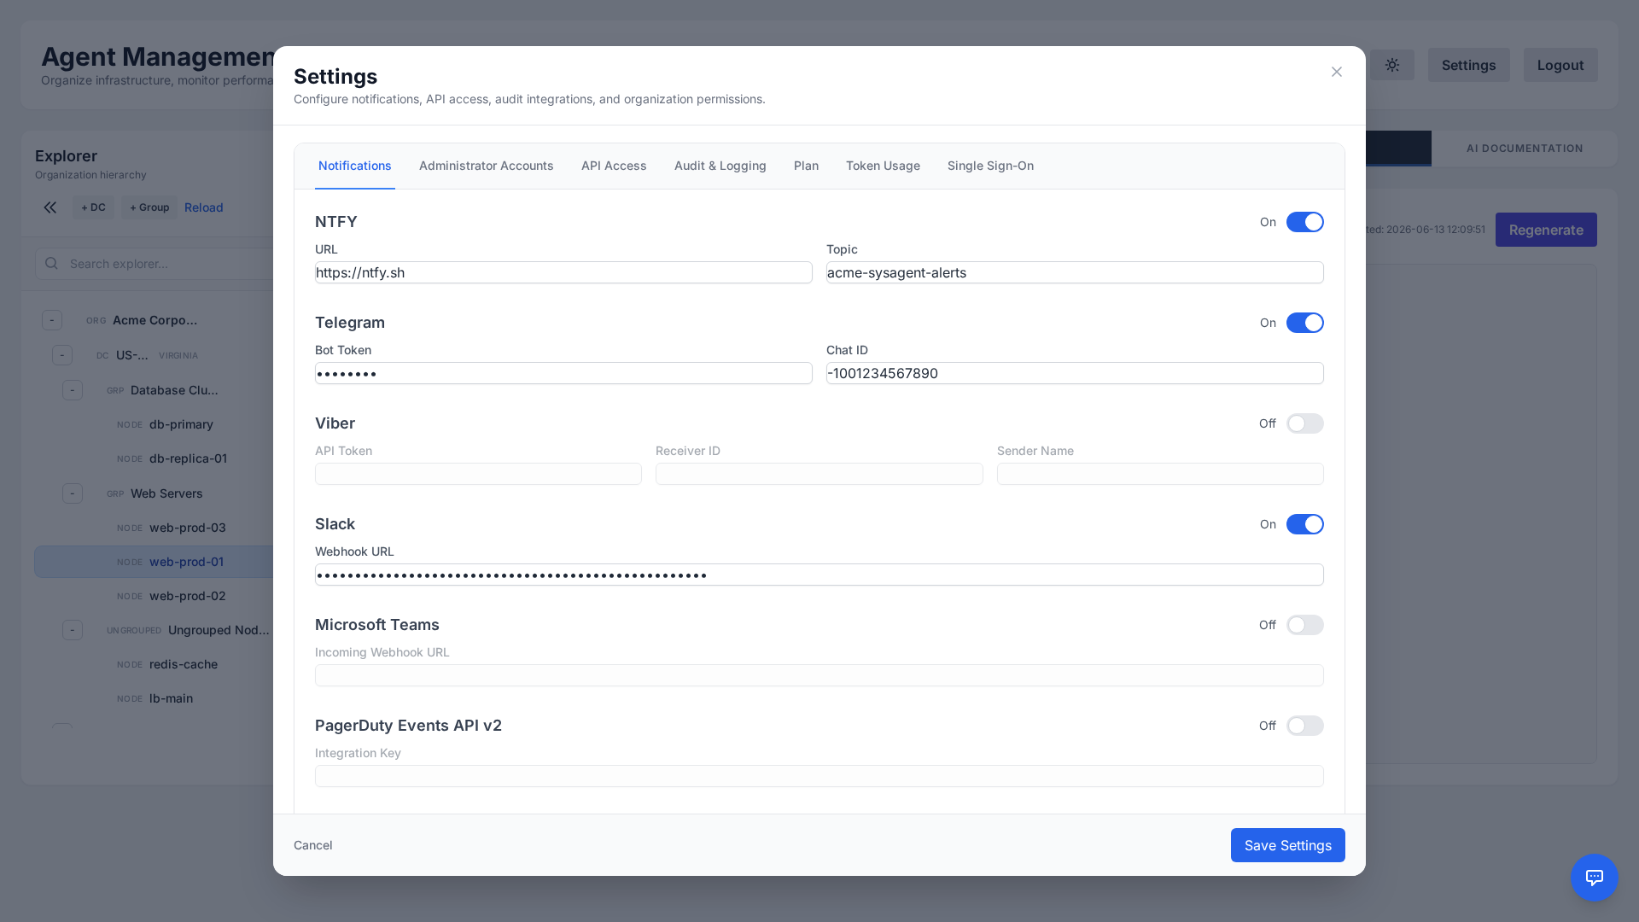
Task: Collapse the Web Servers group
Action: click(x=73, y=493)
